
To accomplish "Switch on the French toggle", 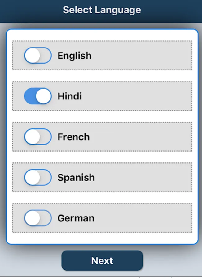I will (x=38, y=137).
